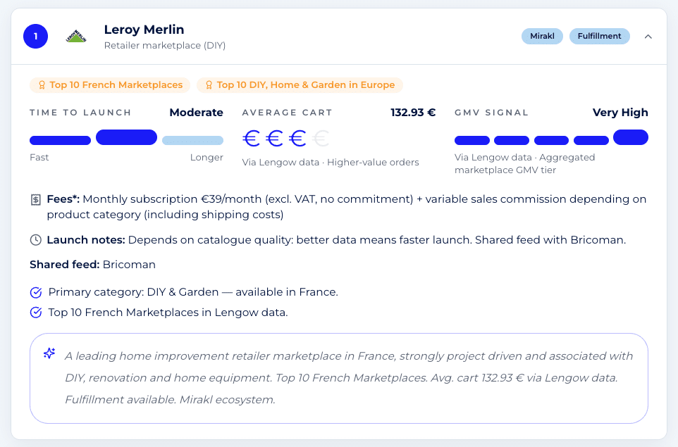Click the enlarged last GMV Signal segment

click(631, 137)
